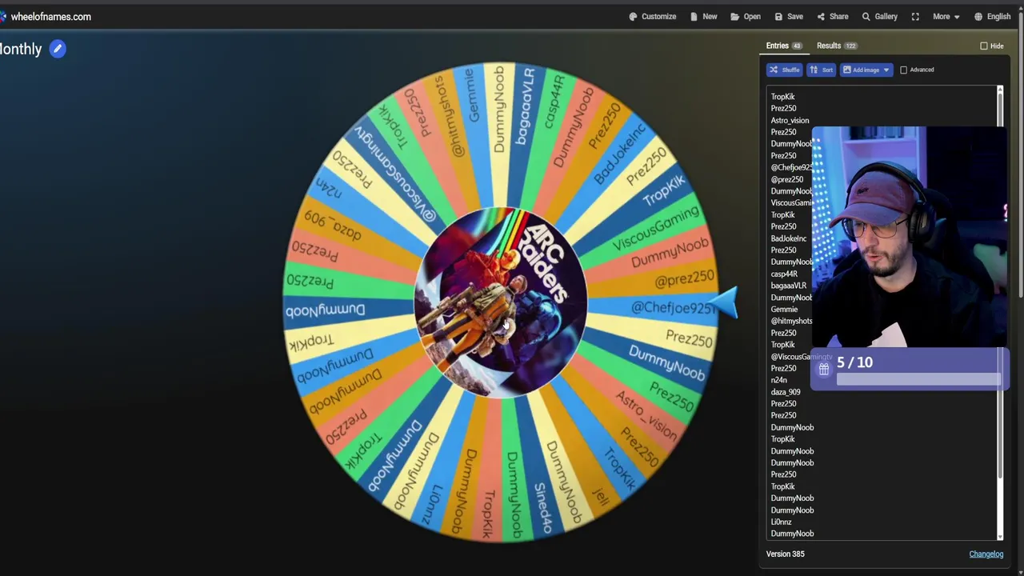
Task: Click the Li0nnz slice on wheel
Action: click(x=432, y=504)
